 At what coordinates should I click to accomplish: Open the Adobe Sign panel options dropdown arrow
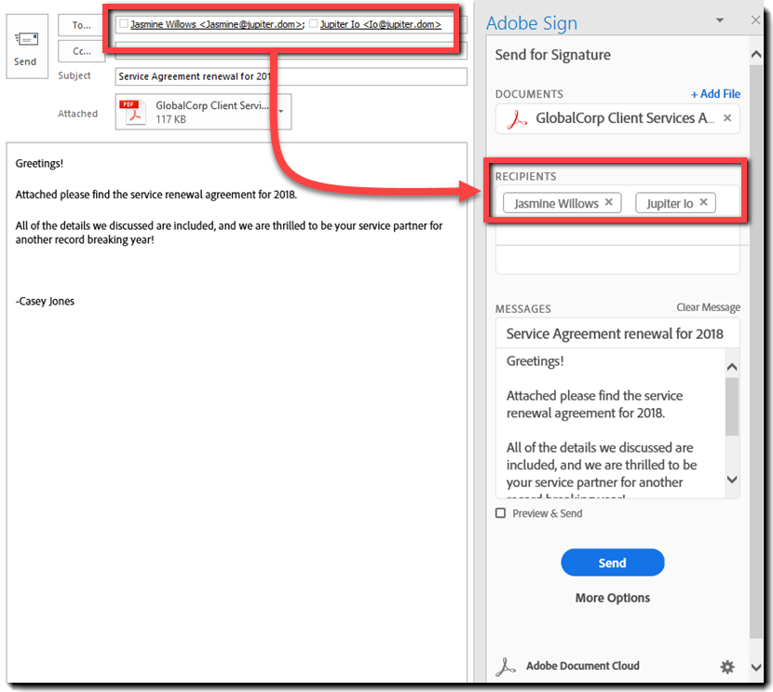[x=720, y=20]
